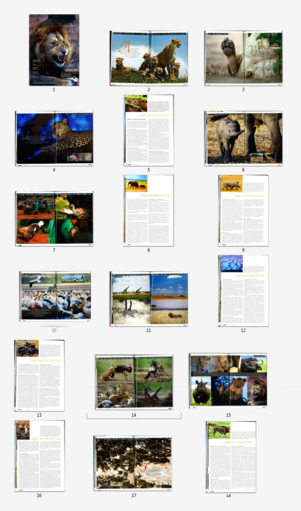Click page number label 3

pos(243,90)
